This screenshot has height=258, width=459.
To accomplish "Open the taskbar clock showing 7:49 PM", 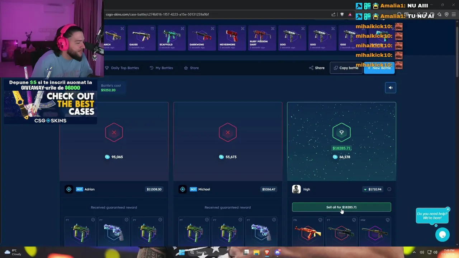I will 449,252.
